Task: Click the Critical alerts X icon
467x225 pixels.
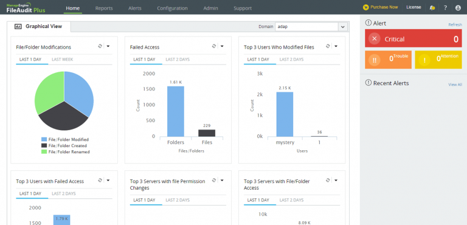Action: (375, 39)
